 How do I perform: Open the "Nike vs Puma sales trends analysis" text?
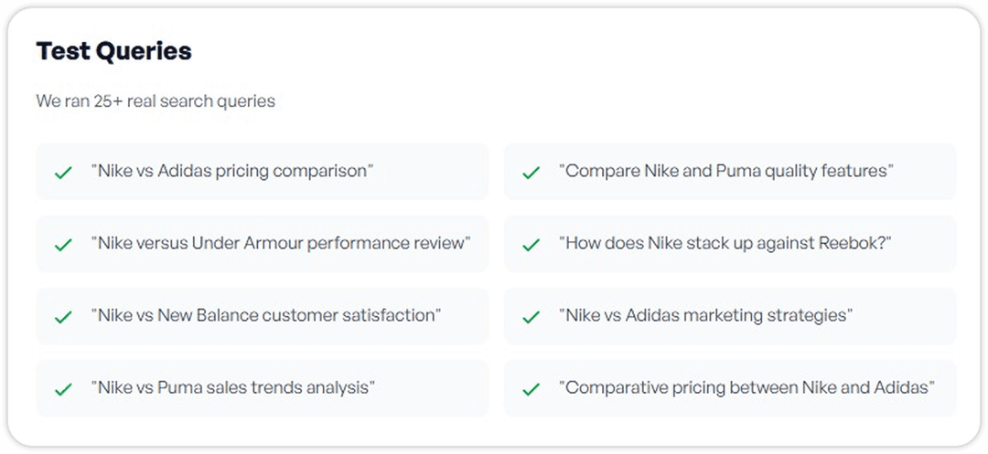[x=232, y=387]
